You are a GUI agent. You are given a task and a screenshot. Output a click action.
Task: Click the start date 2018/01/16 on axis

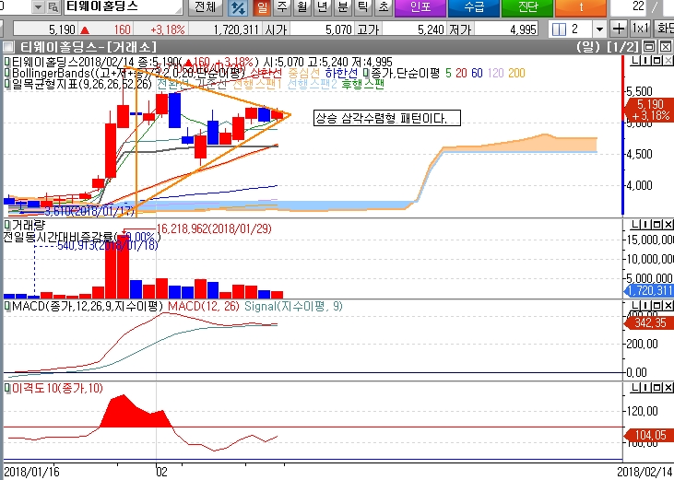point(31,472)
